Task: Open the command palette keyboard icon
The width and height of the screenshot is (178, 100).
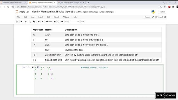Action: 83,22
